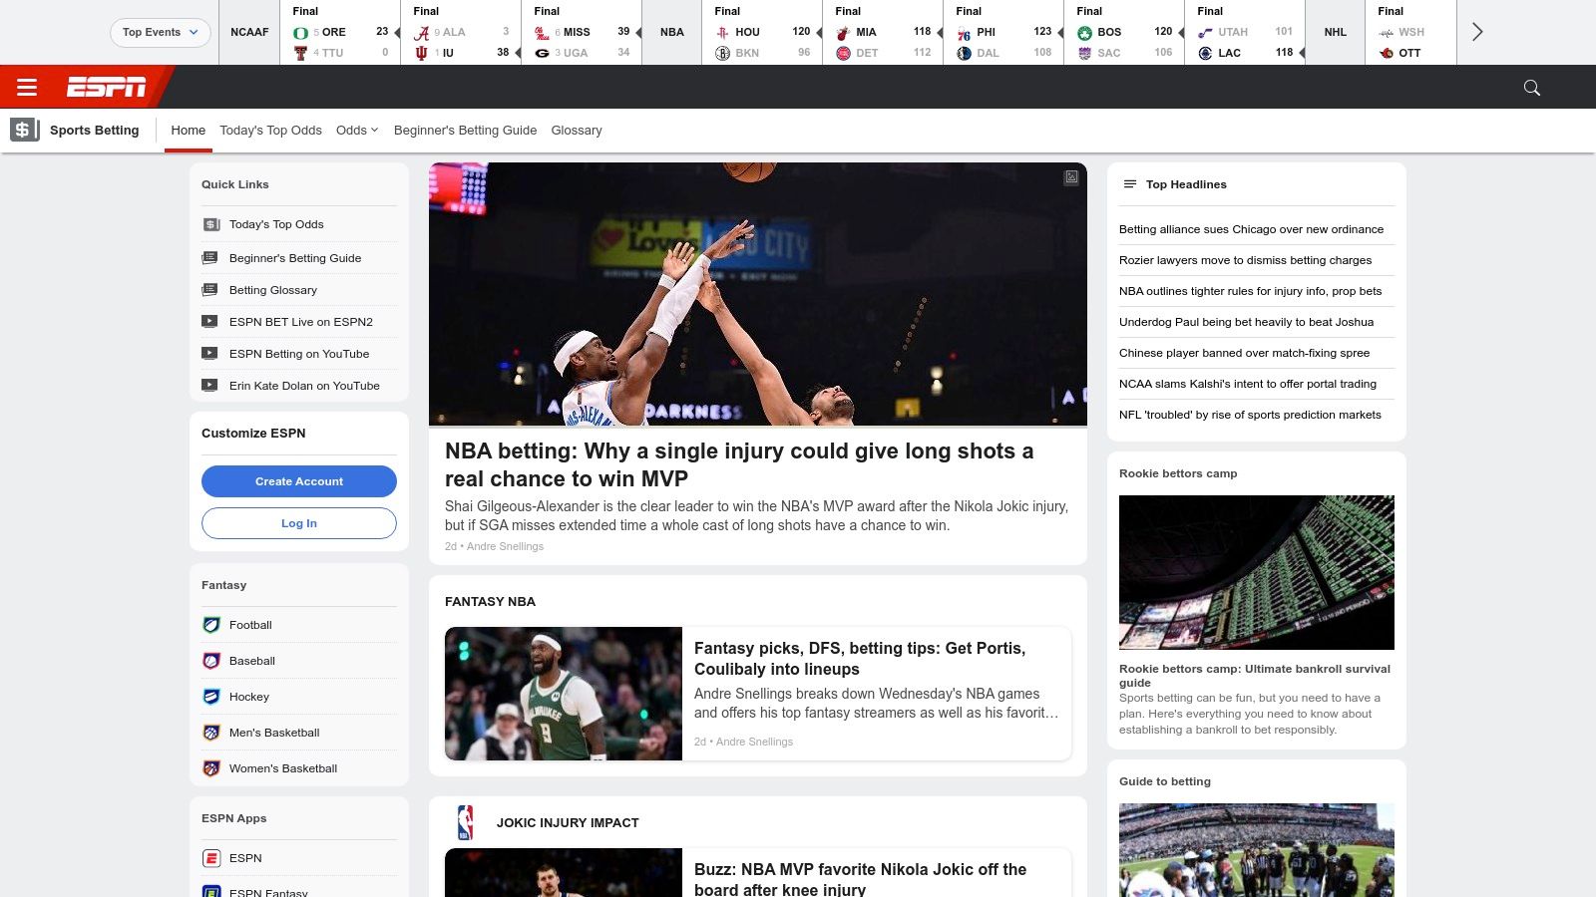This screenshot has width=1596, height=897.
Task: Open Beginner's Betting Guide in the nav bar
Action: (x=465, y=131)
